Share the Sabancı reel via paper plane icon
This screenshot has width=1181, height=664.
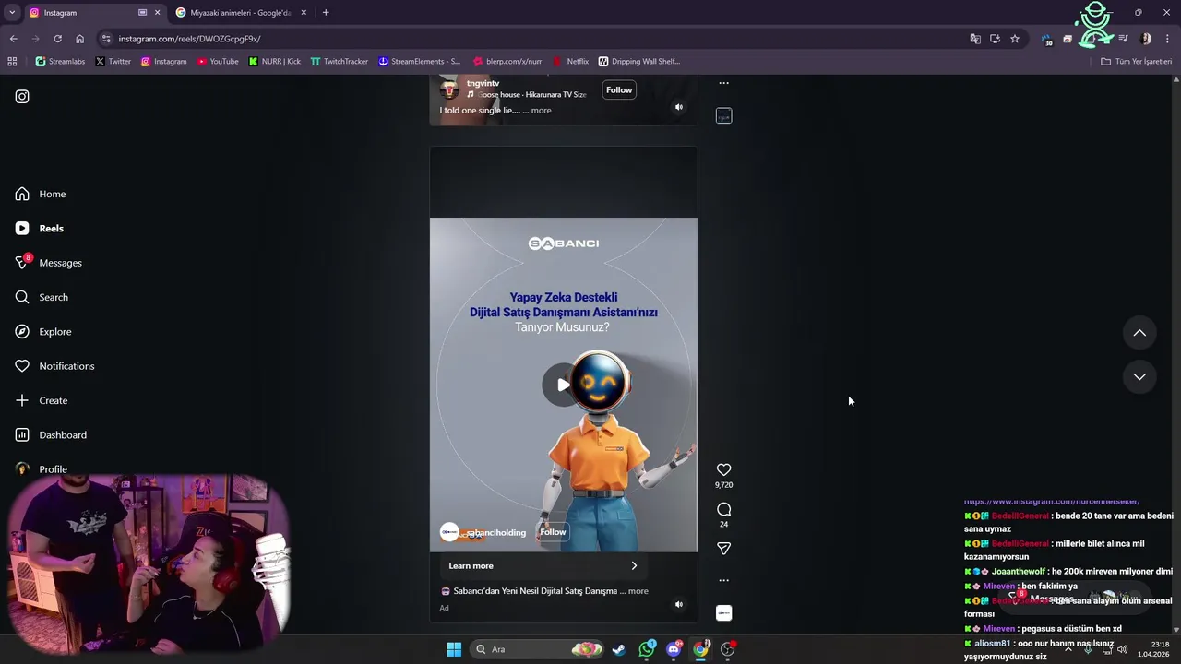[723, 549]
